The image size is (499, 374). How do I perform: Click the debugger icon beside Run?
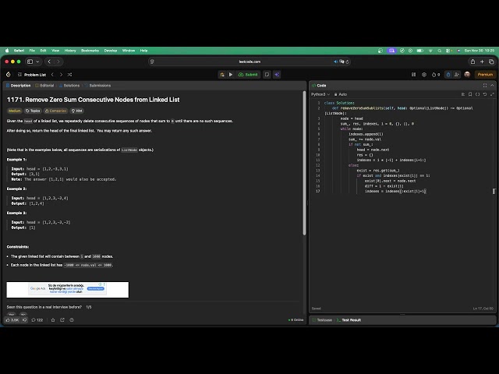pos(222,75)
